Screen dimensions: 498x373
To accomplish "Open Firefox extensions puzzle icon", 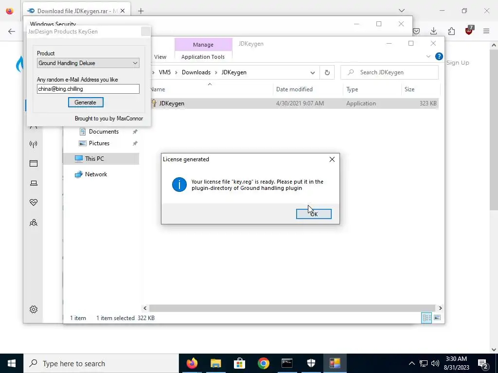I will (x=451, y=31).
